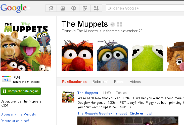Click the Público visibility label
This screenshot has width=184, height=125.
[x=121, y=93]
